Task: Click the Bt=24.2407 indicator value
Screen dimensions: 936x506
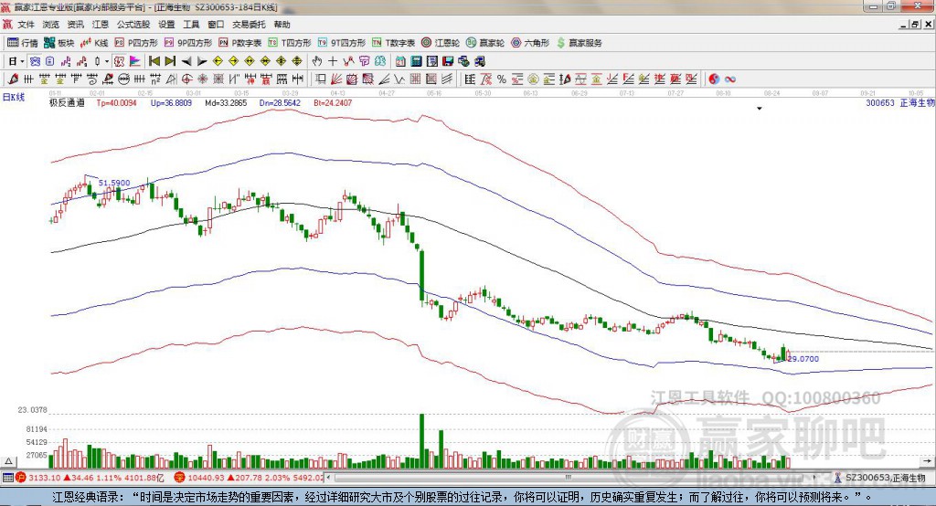Action: point(333,102)
